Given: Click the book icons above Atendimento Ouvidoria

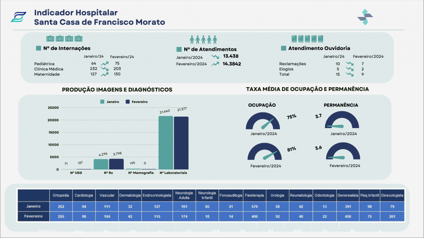Looking at the screenshot, I should tap(308, 38).
